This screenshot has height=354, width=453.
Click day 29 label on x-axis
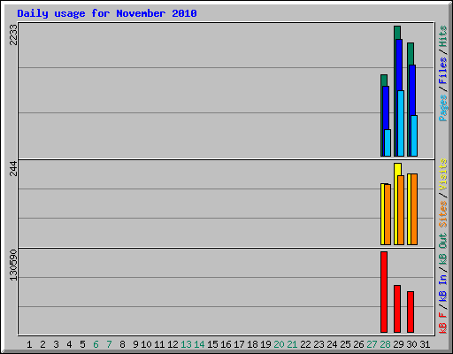(398, 344)
